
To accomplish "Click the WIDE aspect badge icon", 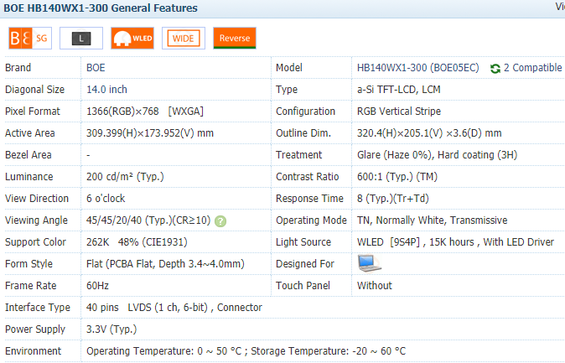I will coord(184,38).
